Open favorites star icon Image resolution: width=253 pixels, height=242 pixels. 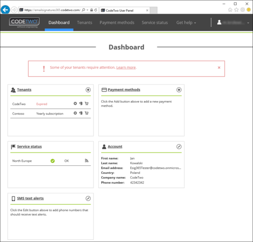pyautogui.click(x=236, y=10)
